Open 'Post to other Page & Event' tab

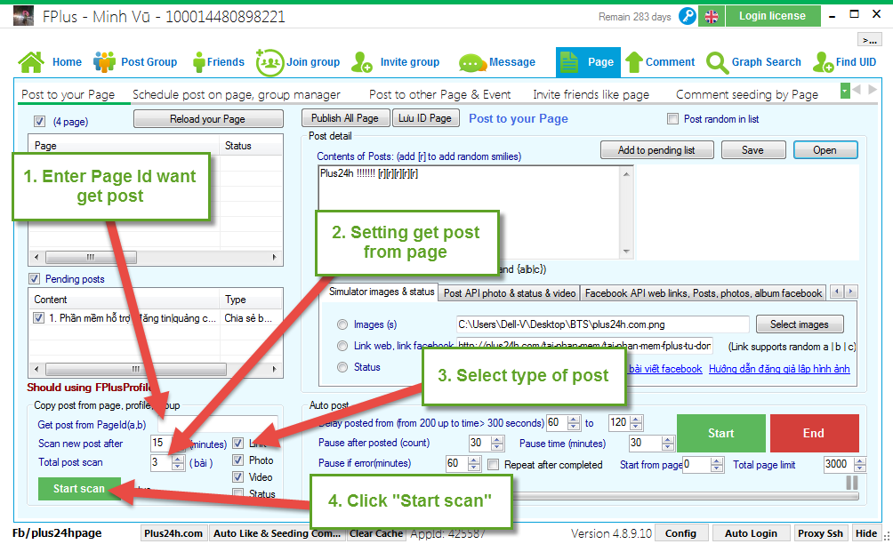click(439, 94)
